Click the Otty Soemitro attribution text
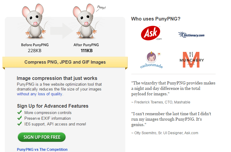231x152 pixels. click(165, 133)
